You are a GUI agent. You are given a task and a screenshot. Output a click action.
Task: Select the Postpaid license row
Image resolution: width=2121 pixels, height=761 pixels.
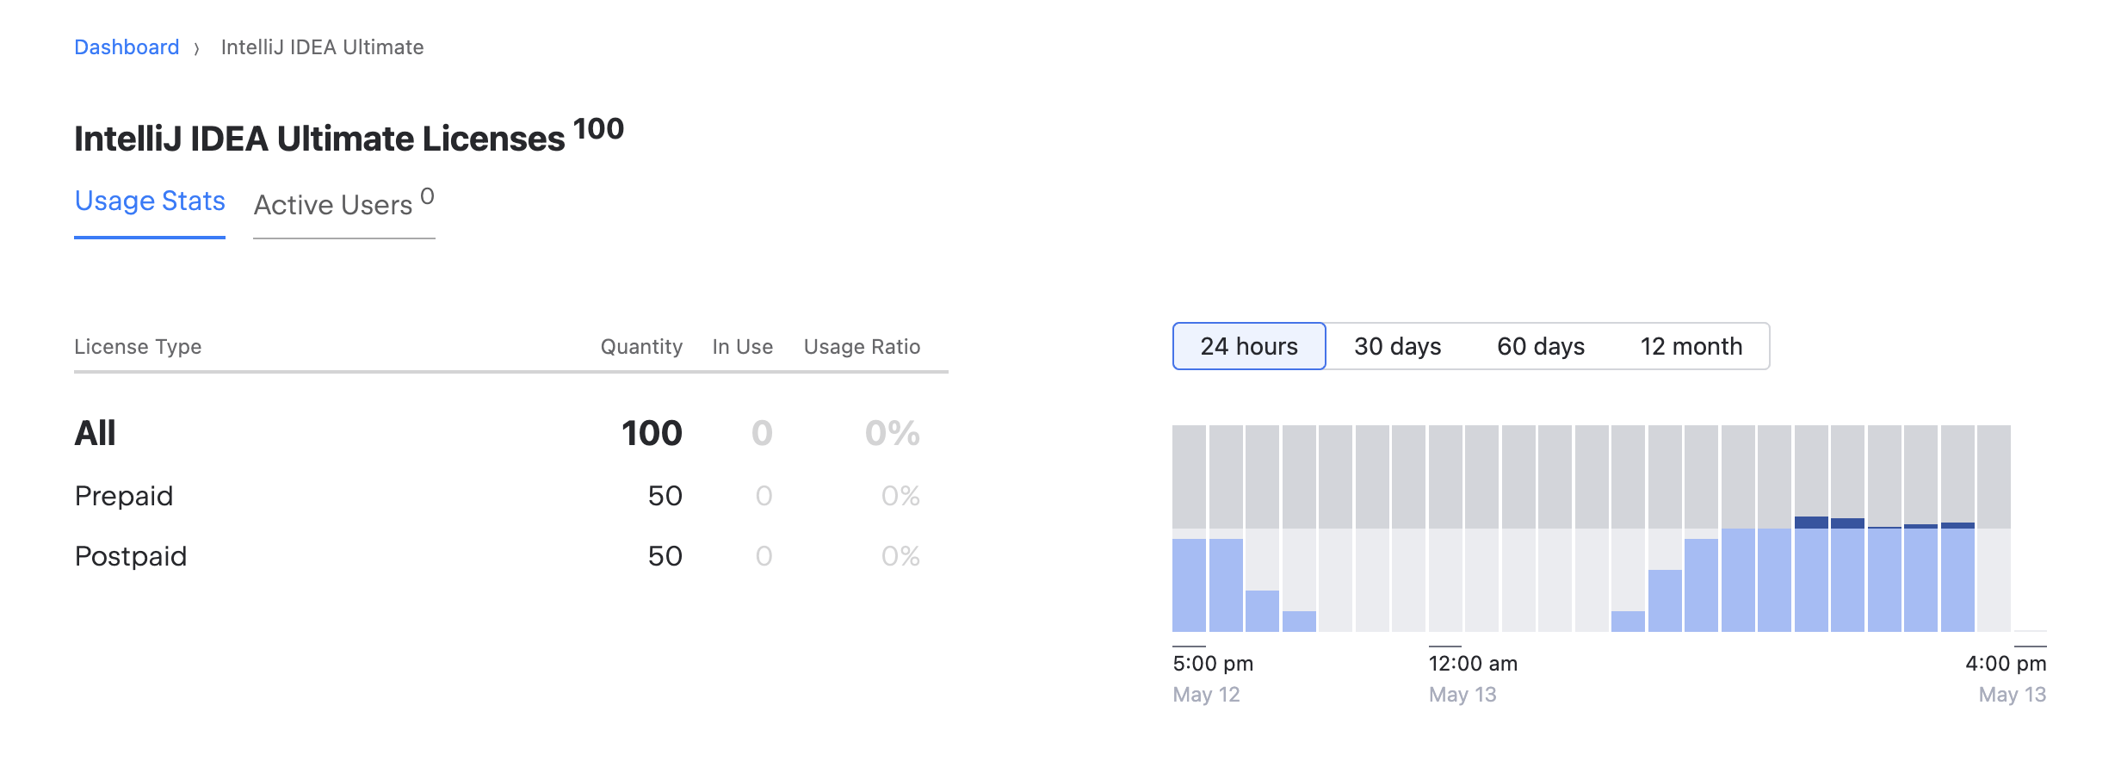(x=130, y=555)
